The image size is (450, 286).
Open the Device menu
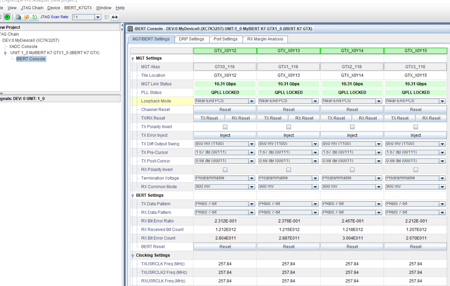(54, 8)
